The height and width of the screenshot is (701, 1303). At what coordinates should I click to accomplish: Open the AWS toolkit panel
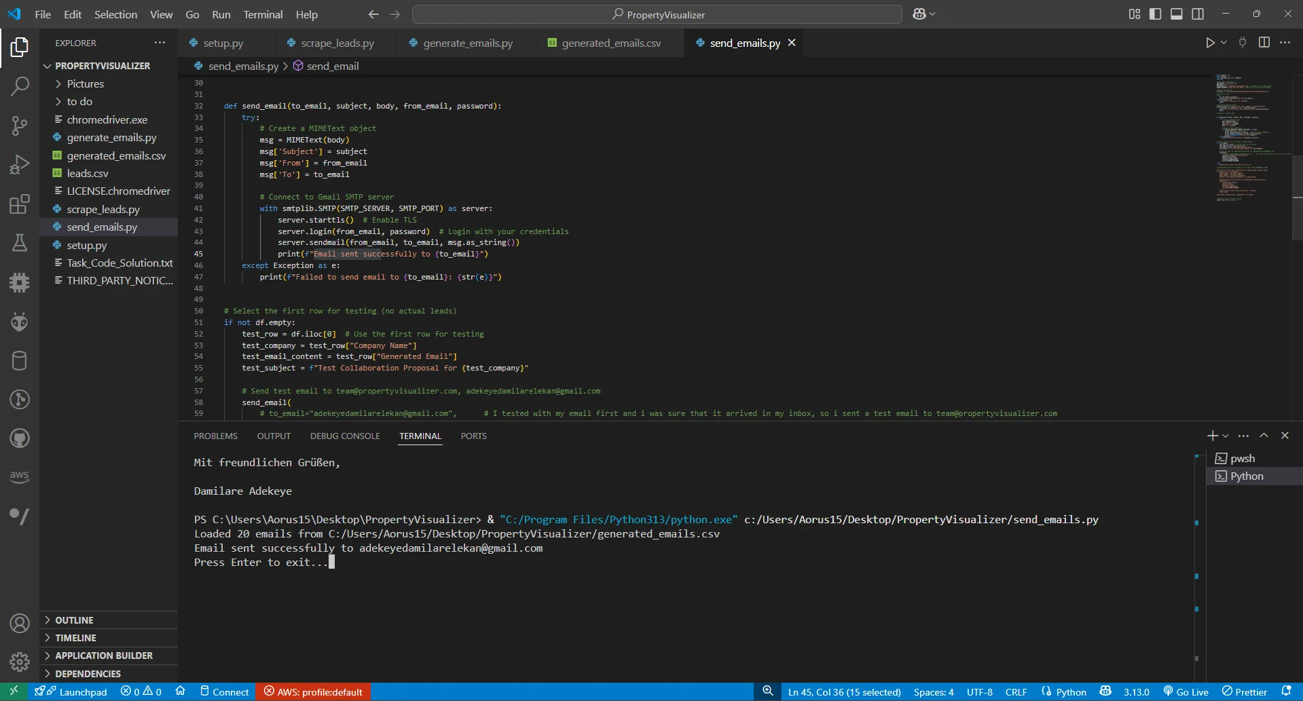point(20,476)
